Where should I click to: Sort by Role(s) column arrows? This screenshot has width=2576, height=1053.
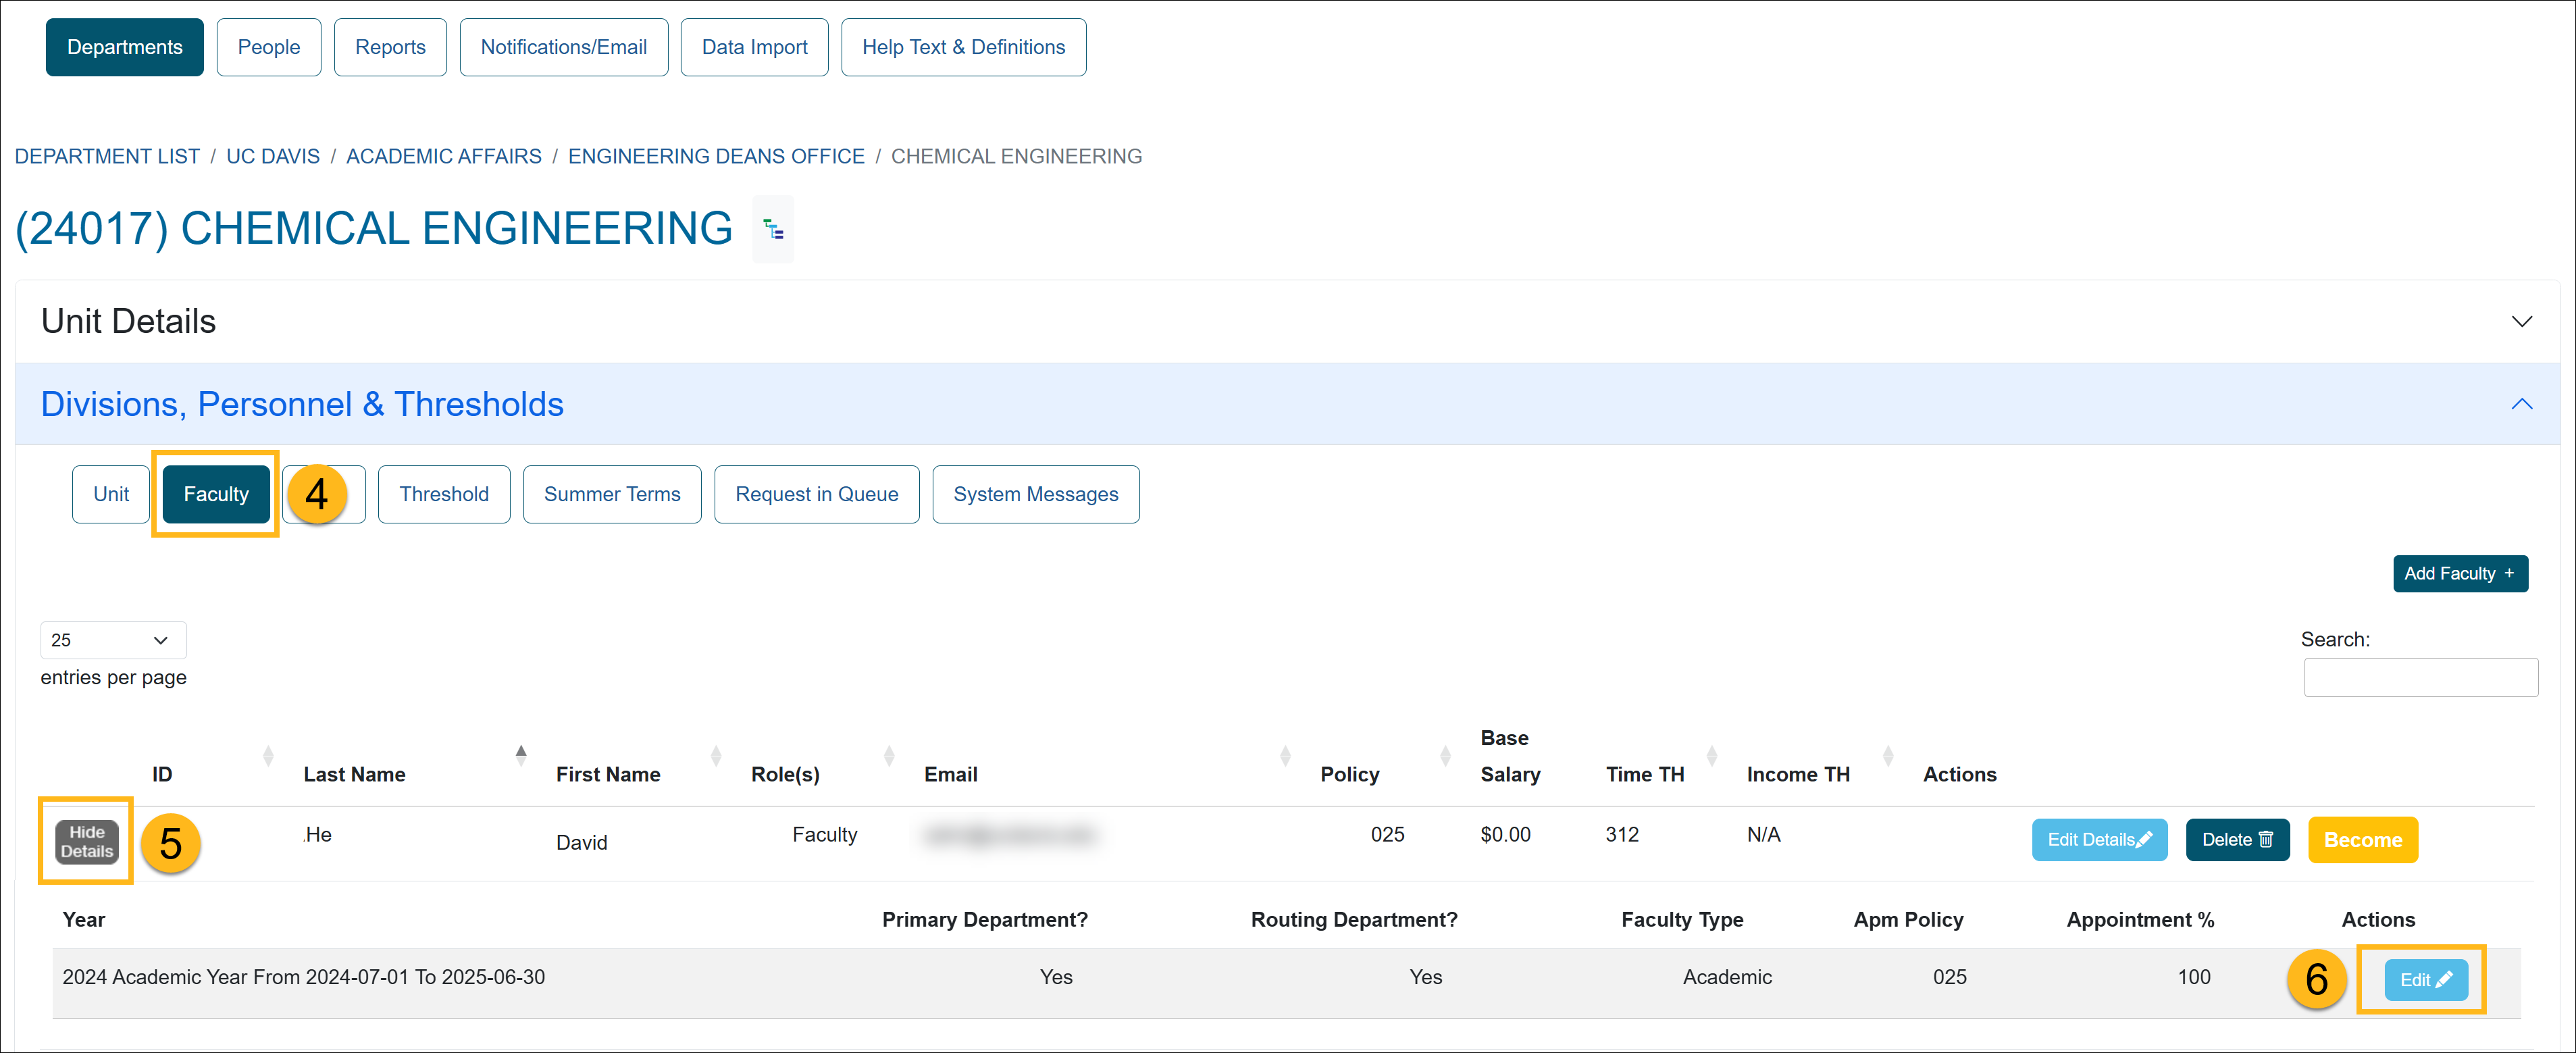(889, 756)
